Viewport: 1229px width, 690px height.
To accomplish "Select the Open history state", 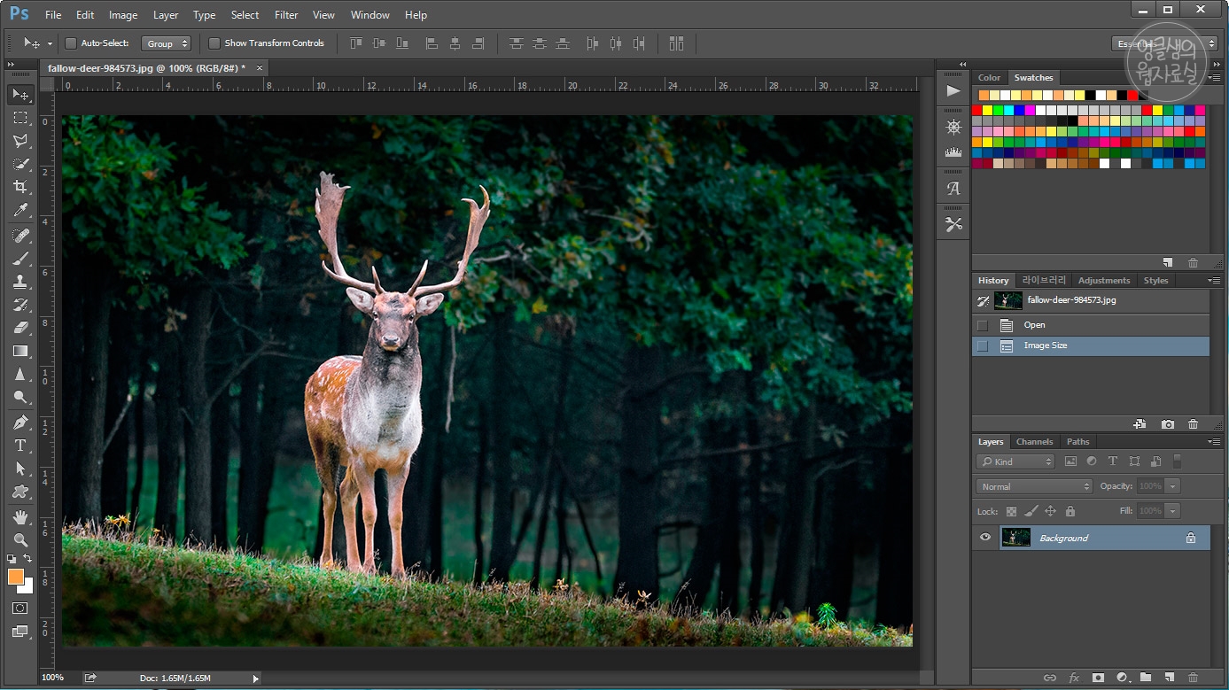I will pyautogui.click(x=1034, y=325).
